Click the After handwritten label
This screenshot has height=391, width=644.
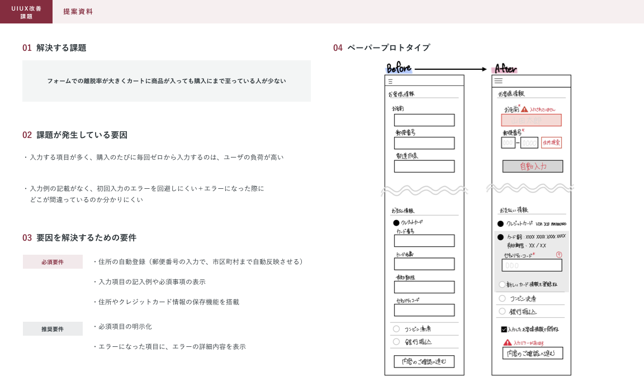(x=505, y=69)
